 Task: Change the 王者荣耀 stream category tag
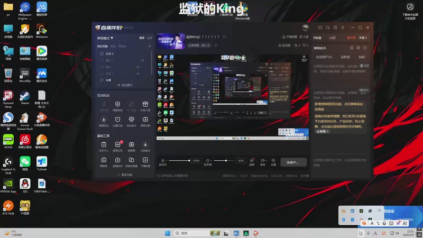[x=199, y=45]
